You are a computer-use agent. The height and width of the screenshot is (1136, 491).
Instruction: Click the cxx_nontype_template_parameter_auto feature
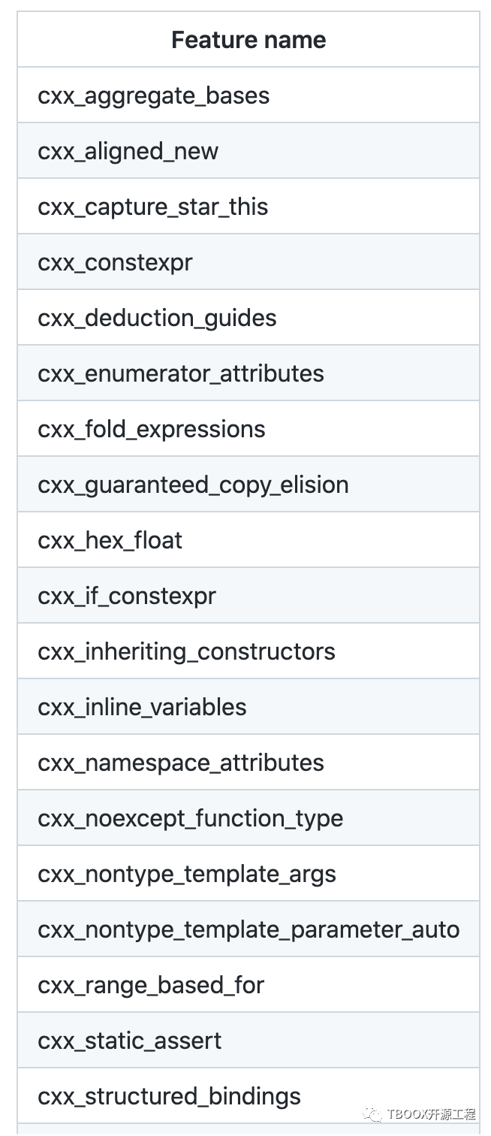[x=249, y=929]
